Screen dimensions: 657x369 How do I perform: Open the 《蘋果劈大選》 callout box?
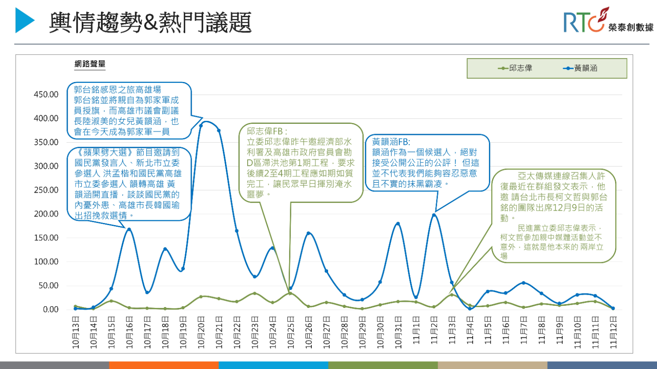click(128, 184)
